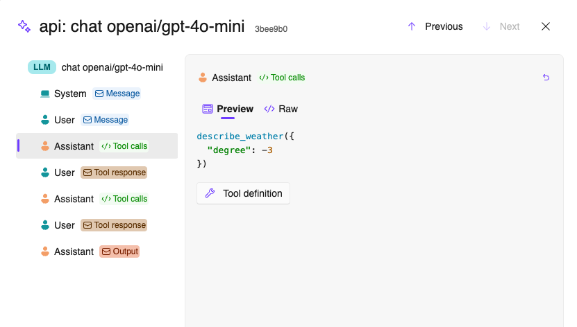Click the teal LLM badge
Viewport: 577px width, 327px height.
(42, 67)
